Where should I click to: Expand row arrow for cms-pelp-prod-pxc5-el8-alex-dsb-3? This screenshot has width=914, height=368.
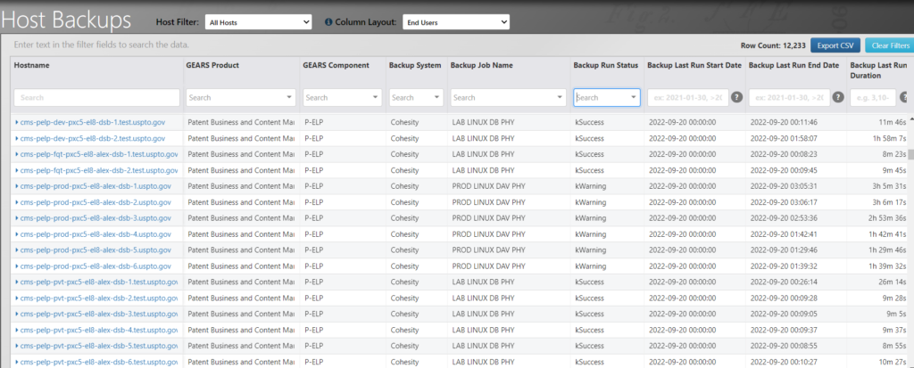pyautogui.click(x=17, y=218)
